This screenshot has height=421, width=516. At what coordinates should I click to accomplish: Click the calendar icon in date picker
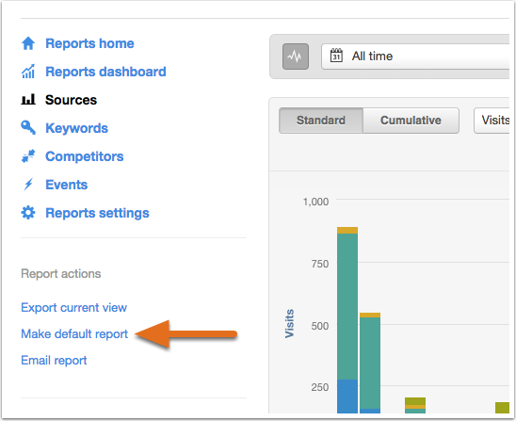(x=336, y=56)
